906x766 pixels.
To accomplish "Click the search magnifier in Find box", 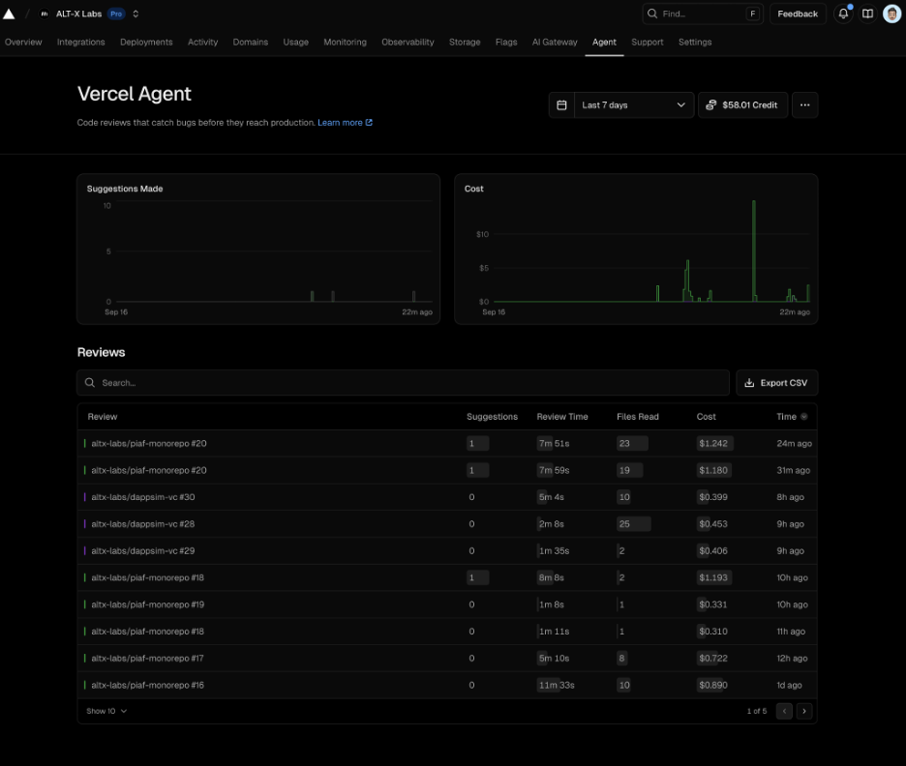I will click(652, 14).
